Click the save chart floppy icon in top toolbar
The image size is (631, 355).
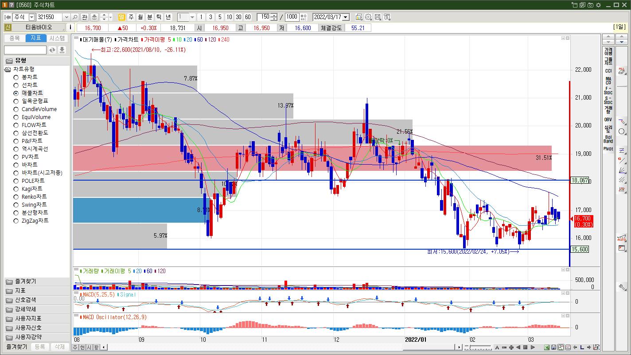click(x=378, y=17)
